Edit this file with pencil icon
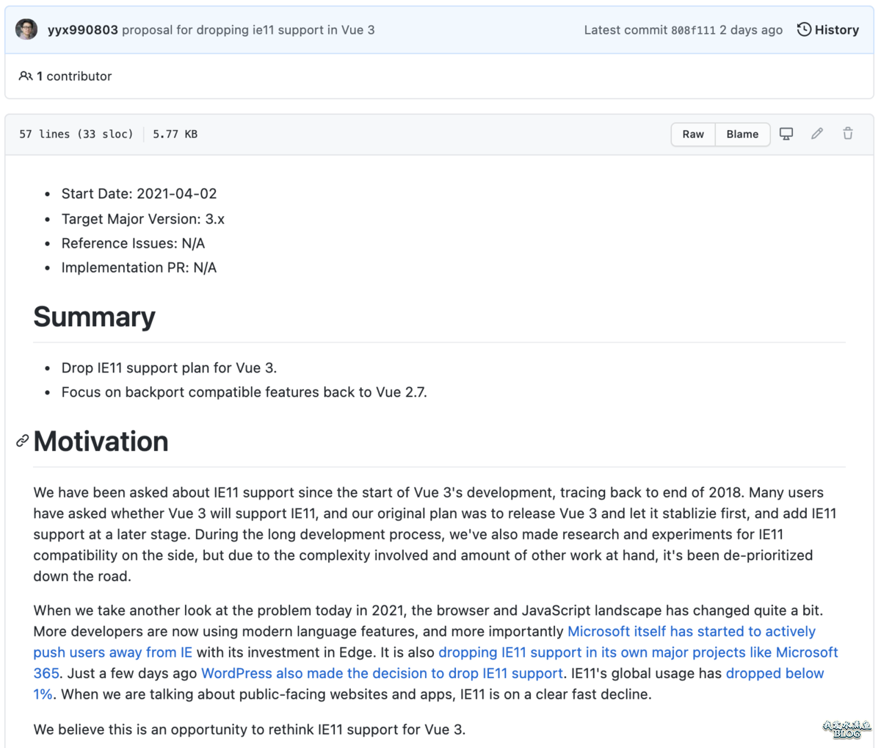This screenshot has width=881, height=748. click(x=817, y=134)
